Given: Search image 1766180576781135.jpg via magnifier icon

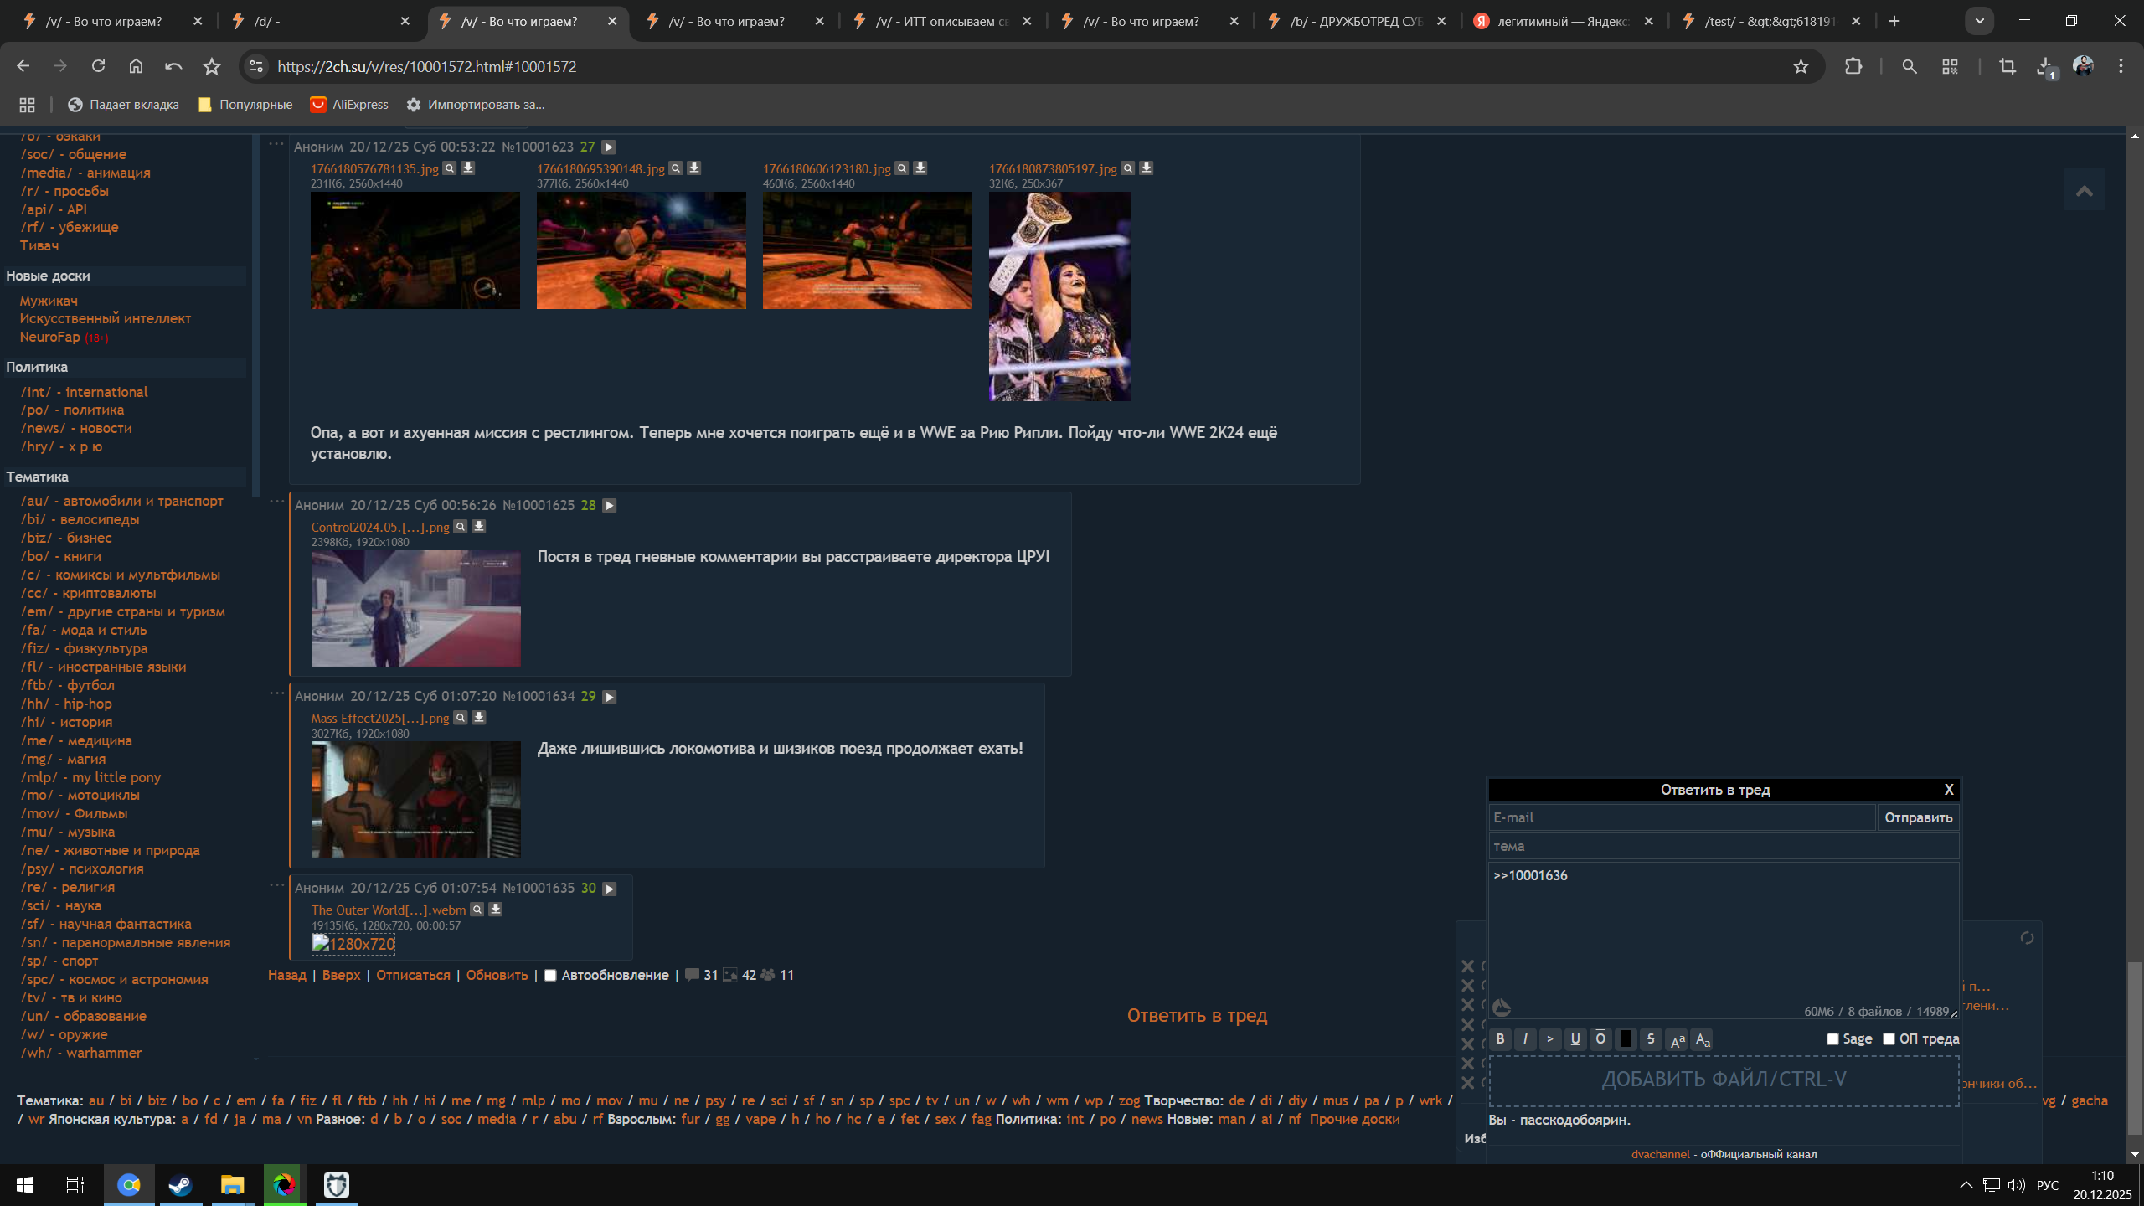Looking at the screenshot, I should click(x=450, y=168).
